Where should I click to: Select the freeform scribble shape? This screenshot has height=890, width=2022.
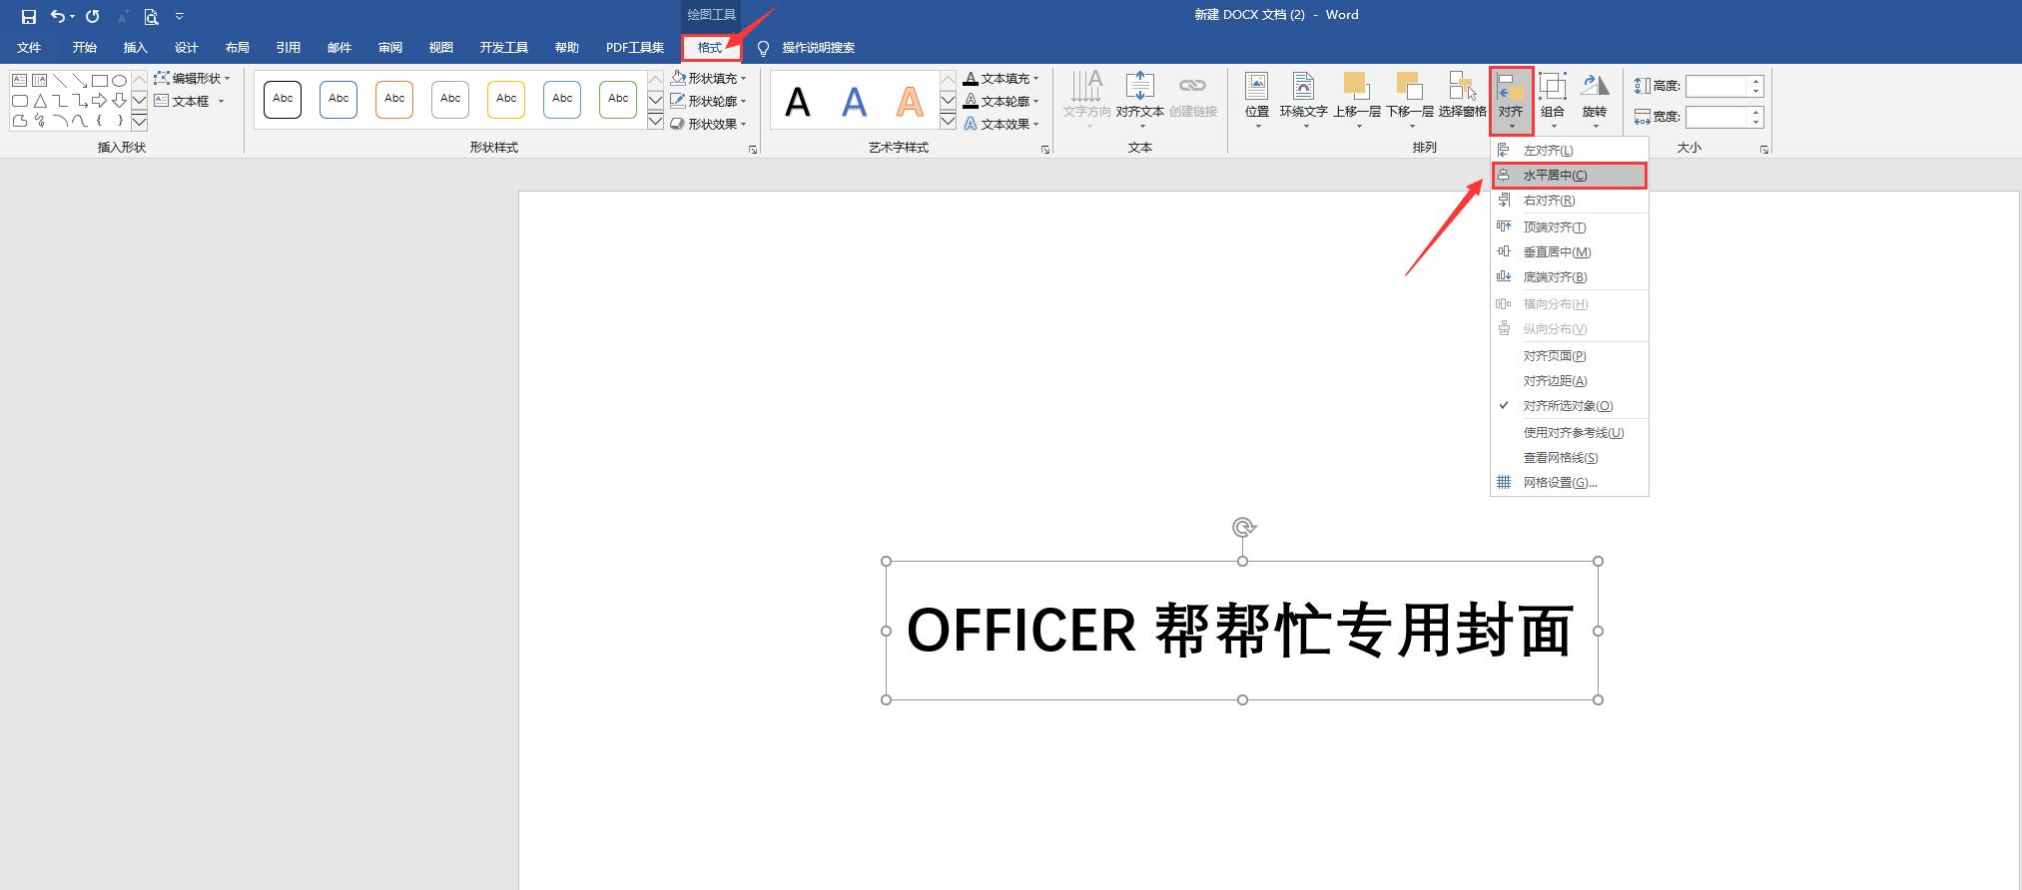pos(40,121)
